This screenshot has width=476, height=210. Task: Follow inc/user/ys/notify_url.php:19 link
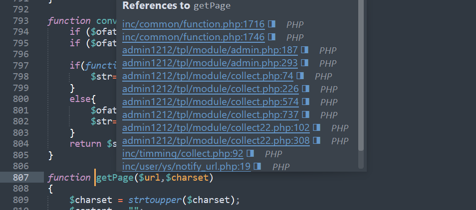point(187,167)
